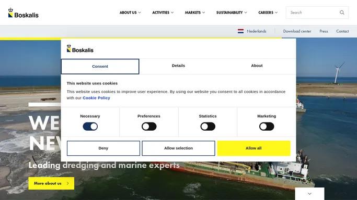Expand the Activities dropdown menu
This screenshot has width=357, height=200.
point(163,12)
